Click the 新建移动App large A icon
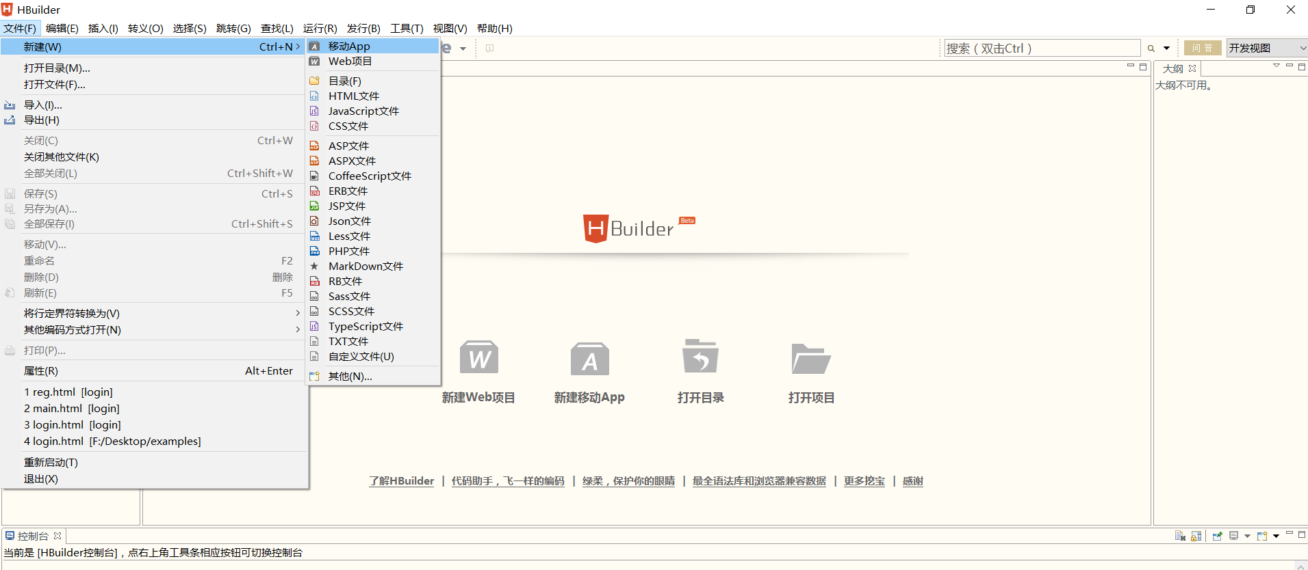This screenshot has width=1308, height=570. pos(589,359)
